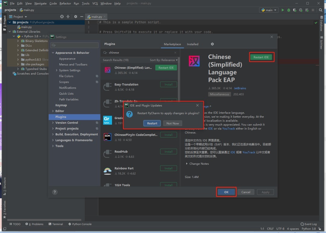
Task: Hide the Project panel with the minimize icon
Action: pos(82,17)
